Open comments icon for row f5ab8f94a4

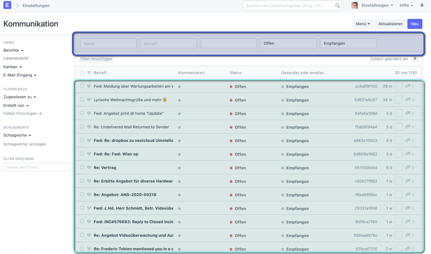click(408, 127)
